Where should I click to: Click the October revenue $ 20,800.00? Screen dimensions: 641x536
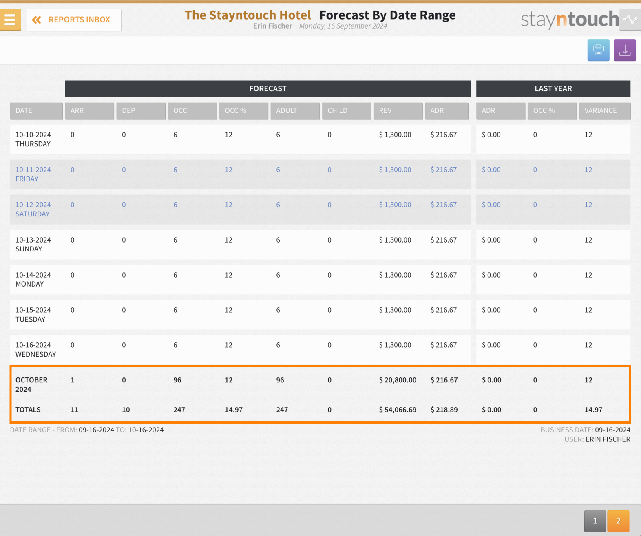(398, 380)
